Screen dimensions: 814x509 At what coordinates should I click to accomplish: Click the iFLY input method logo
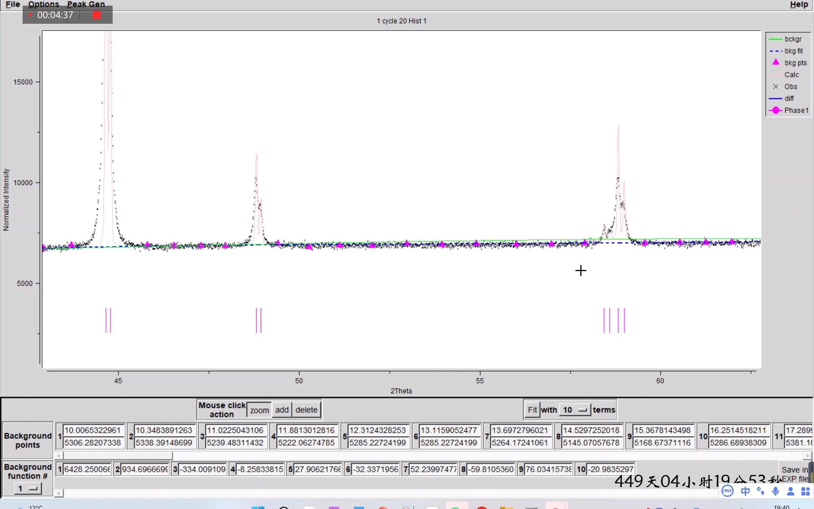[727, 491]
